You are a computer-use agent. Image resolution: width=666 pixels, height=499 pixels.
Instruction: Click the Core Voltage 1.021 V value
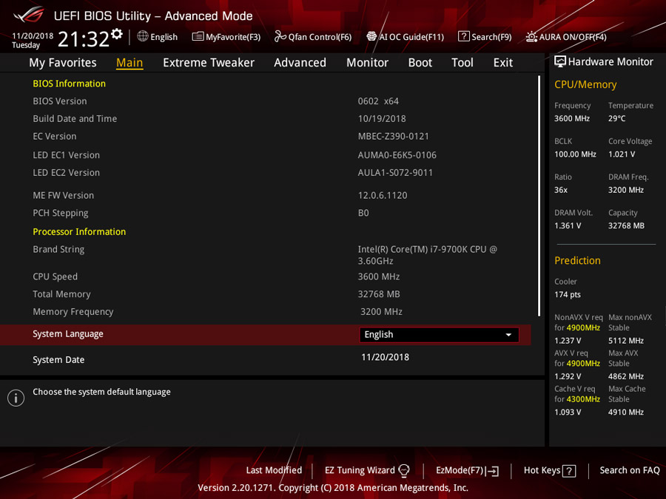[x=622, y=155]
